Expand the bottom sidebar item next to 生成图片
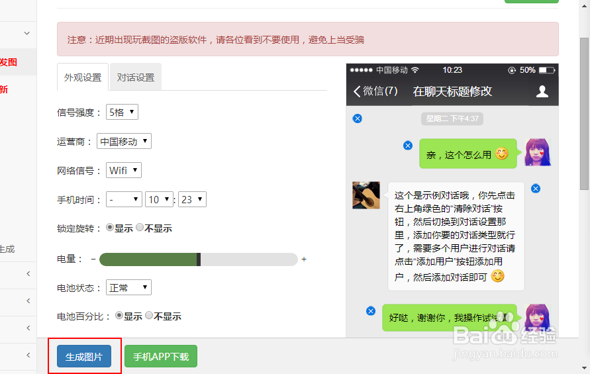590x374 pixels. click(x=28, y=355)
